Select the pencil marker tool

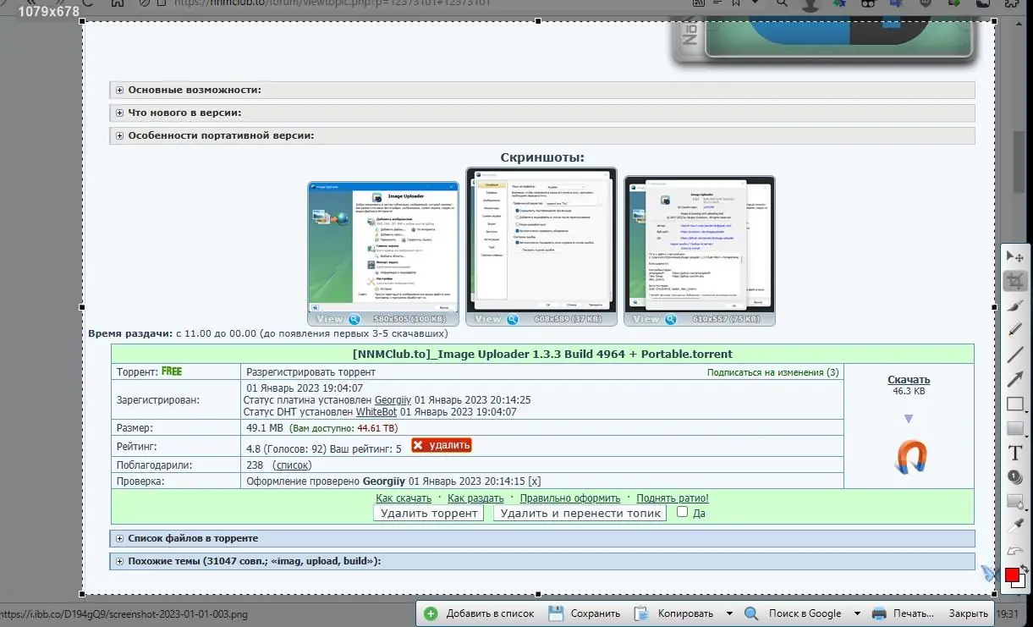[x=1015, y=329]
